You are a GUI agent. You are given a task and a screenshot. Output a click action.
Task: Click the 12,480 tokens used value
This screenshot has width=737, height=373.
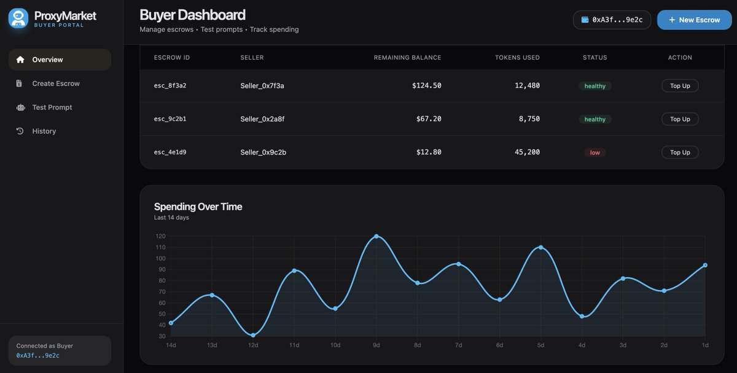tap(527, 86)
